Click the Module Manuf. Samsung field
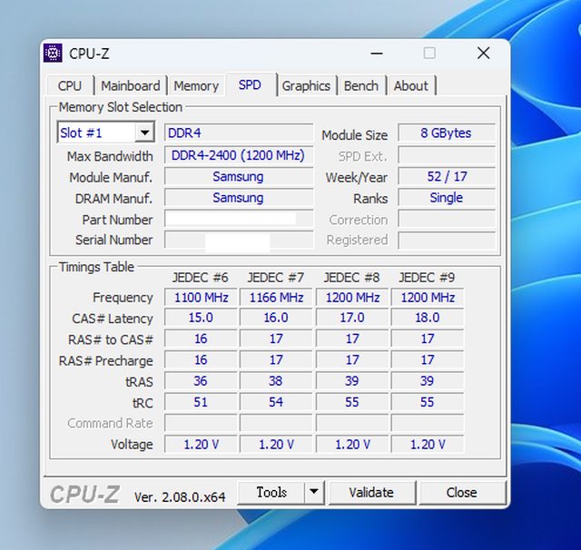 (x=238, y=177)
